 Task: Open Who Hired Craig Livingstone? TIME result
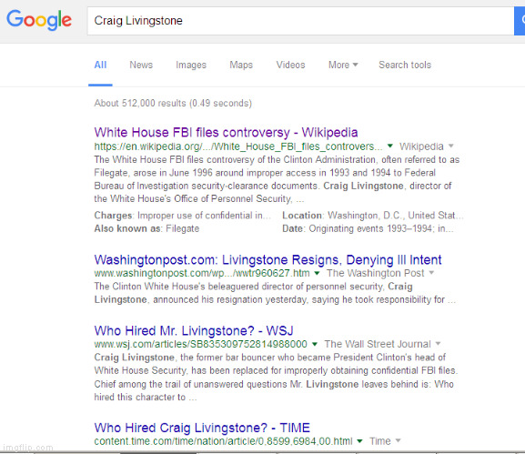pos(202,428)
